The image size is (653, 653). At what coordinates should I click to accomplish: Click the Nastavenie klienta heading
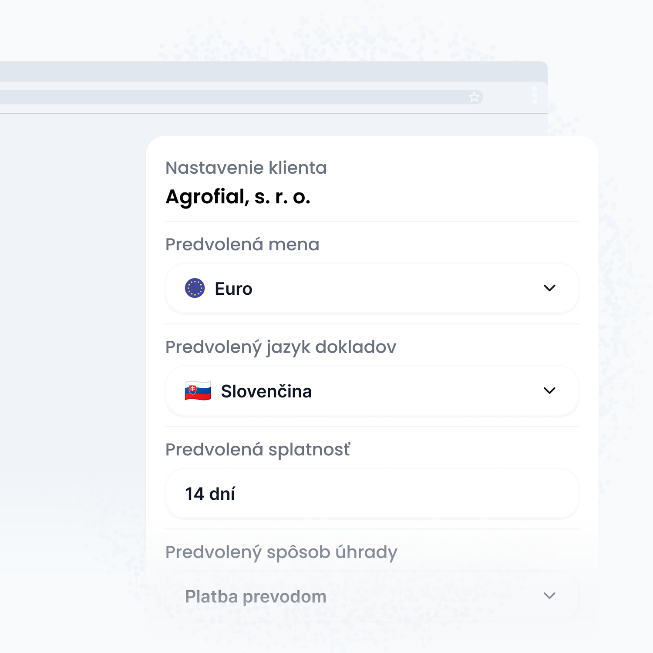point(246,167)
